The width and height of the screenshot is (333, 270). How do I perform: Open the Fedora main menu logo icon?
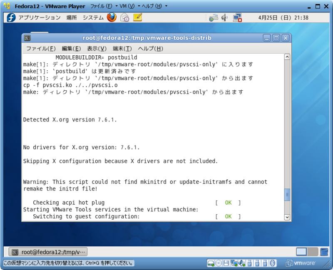pyautogui.click(x=11, y=17)
